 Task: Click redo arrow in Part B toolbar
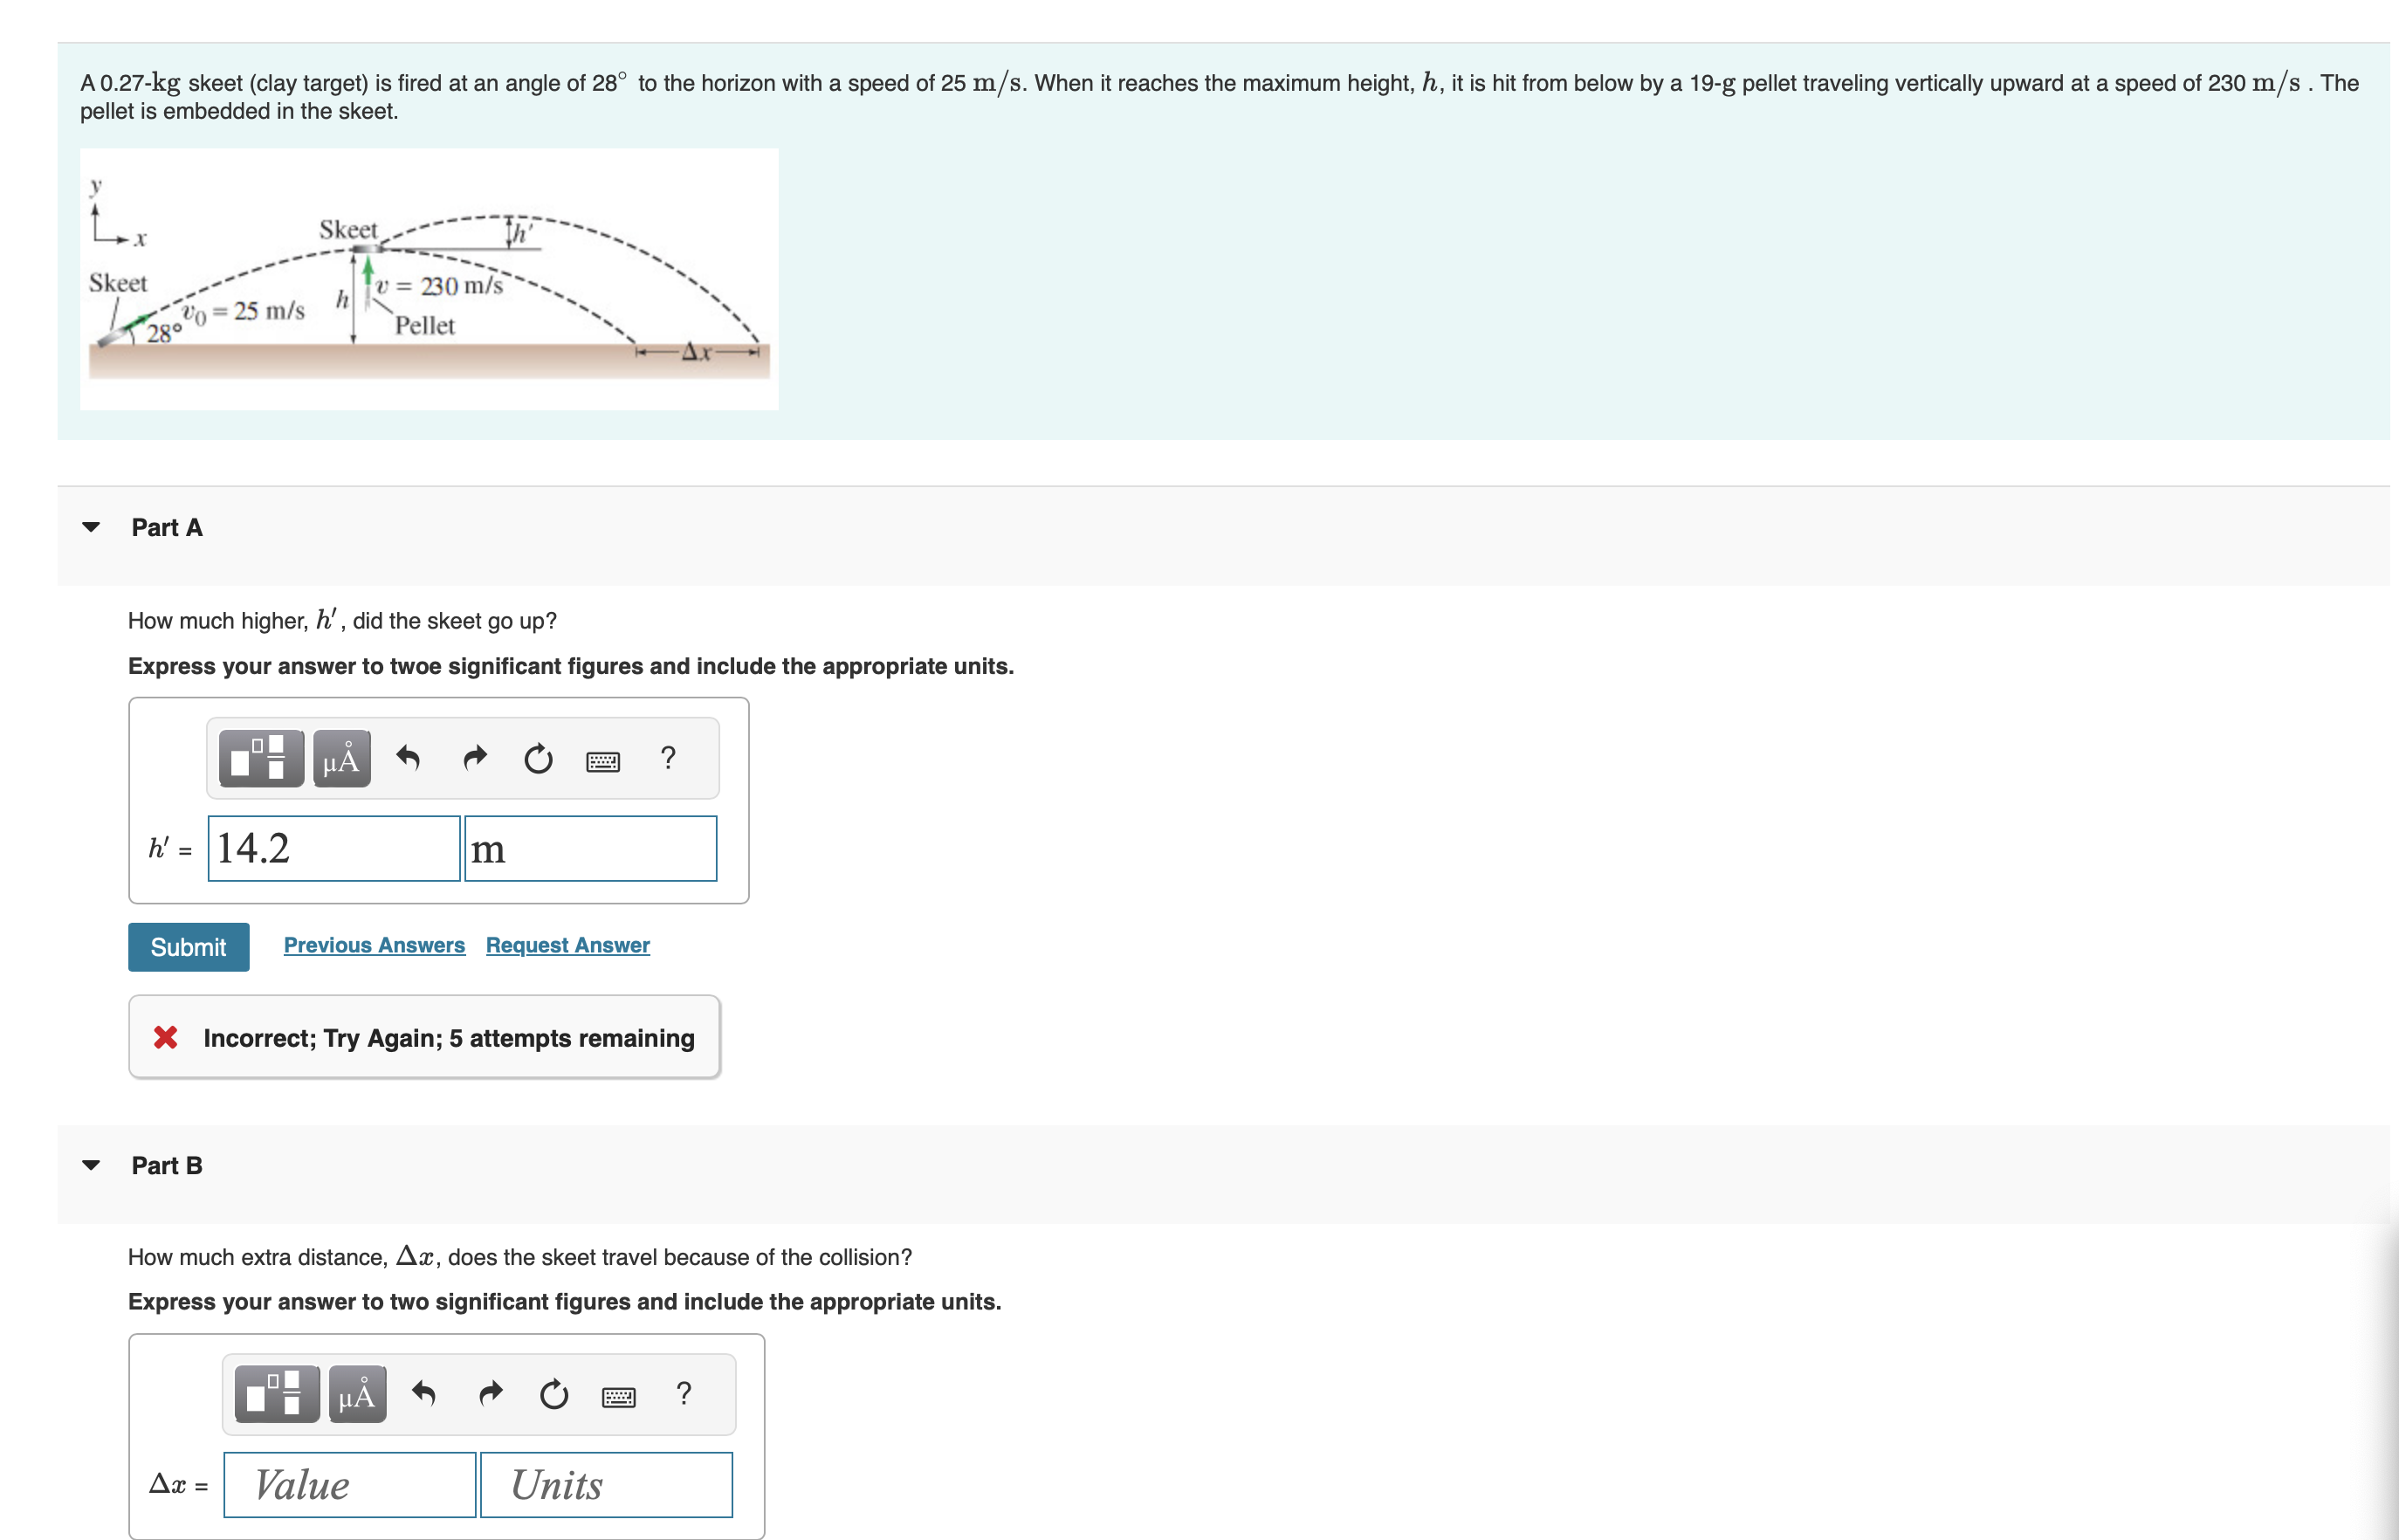pyautogui.click(x=490, y=1394)
